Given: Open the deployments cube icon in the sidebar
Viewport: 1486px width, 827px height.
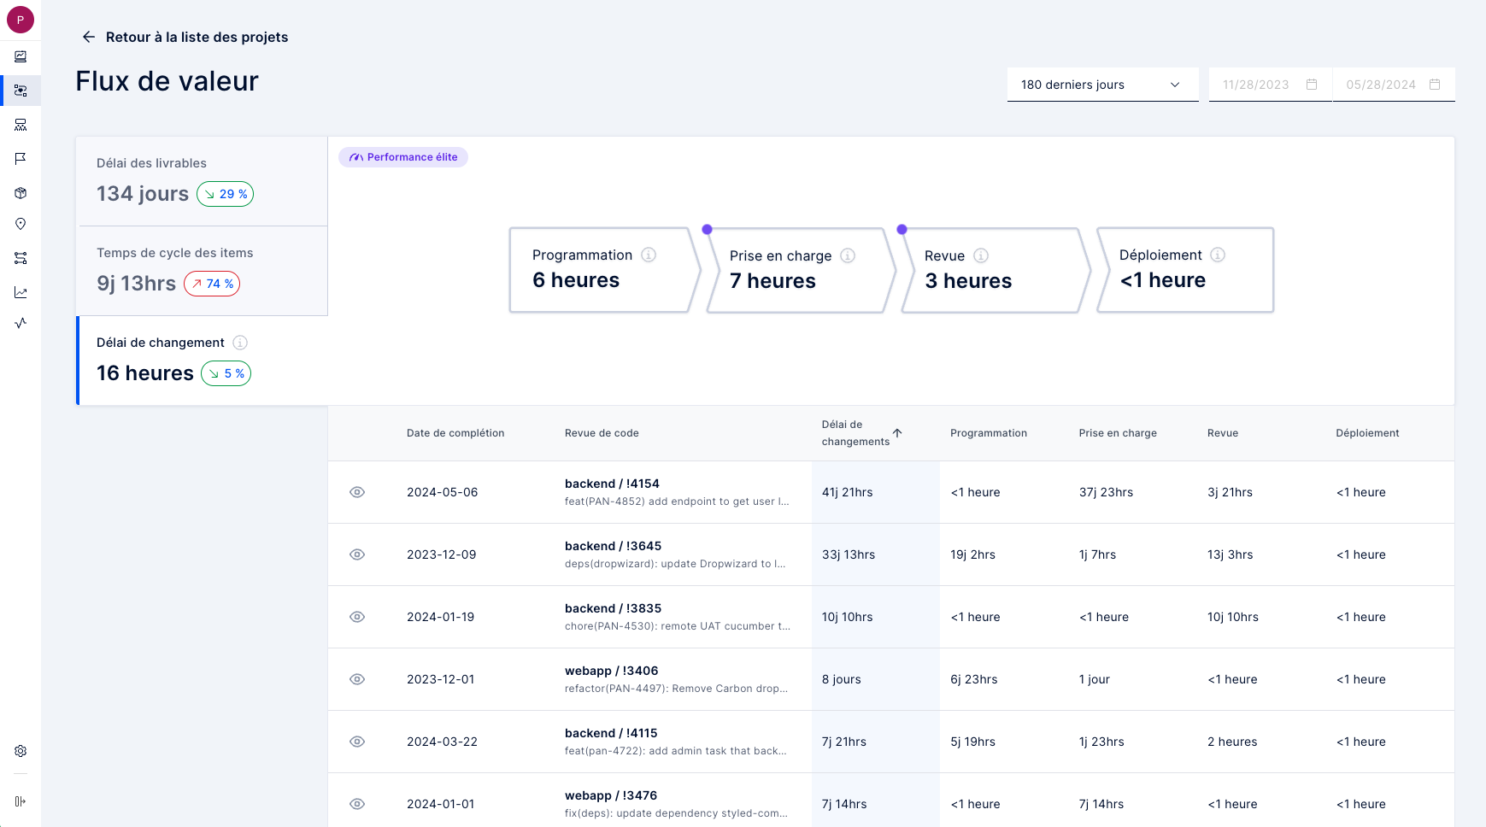Looking at the screenshot, I should point(21,192).
